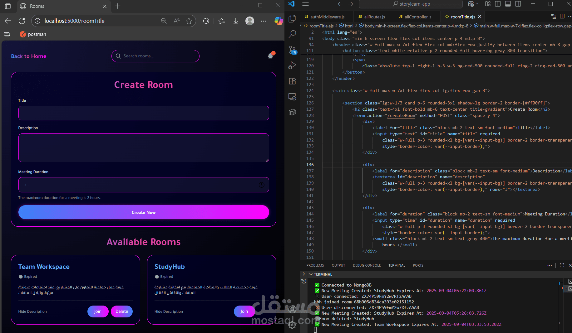Collapse the TERMINAL section chevron
The image size is (572, 333).
pyautogui.click(x=311, y=274)
